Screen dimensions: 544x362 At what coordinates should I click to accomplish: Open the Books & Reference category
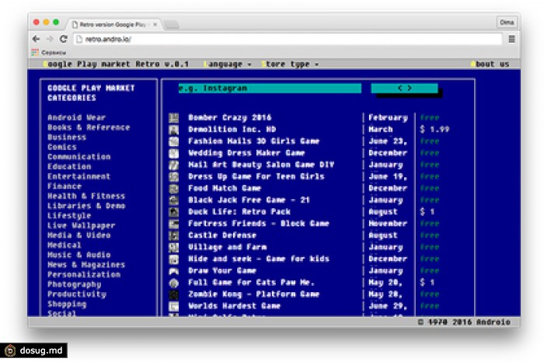point(89,127)
